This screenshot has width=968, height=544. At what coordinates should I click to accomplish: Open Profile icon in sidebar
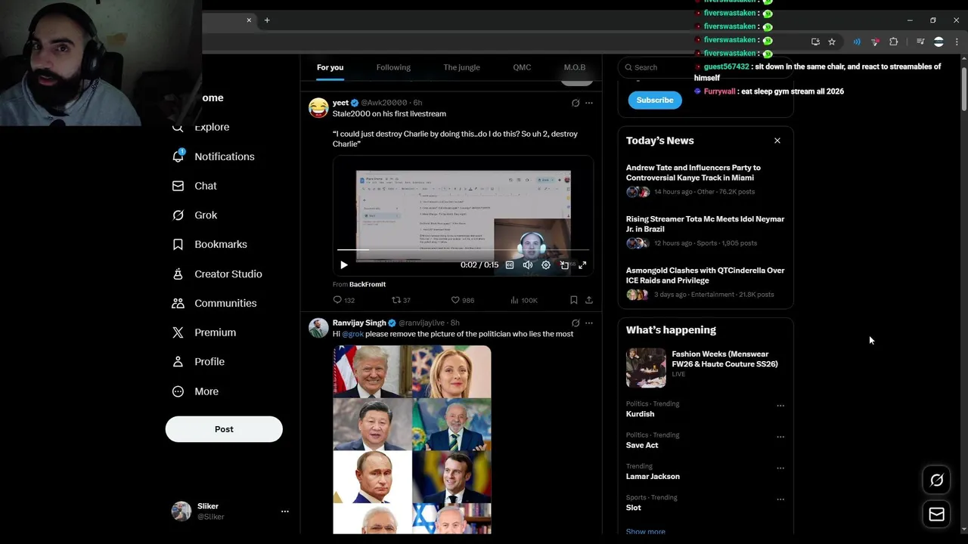pos(178,362)
